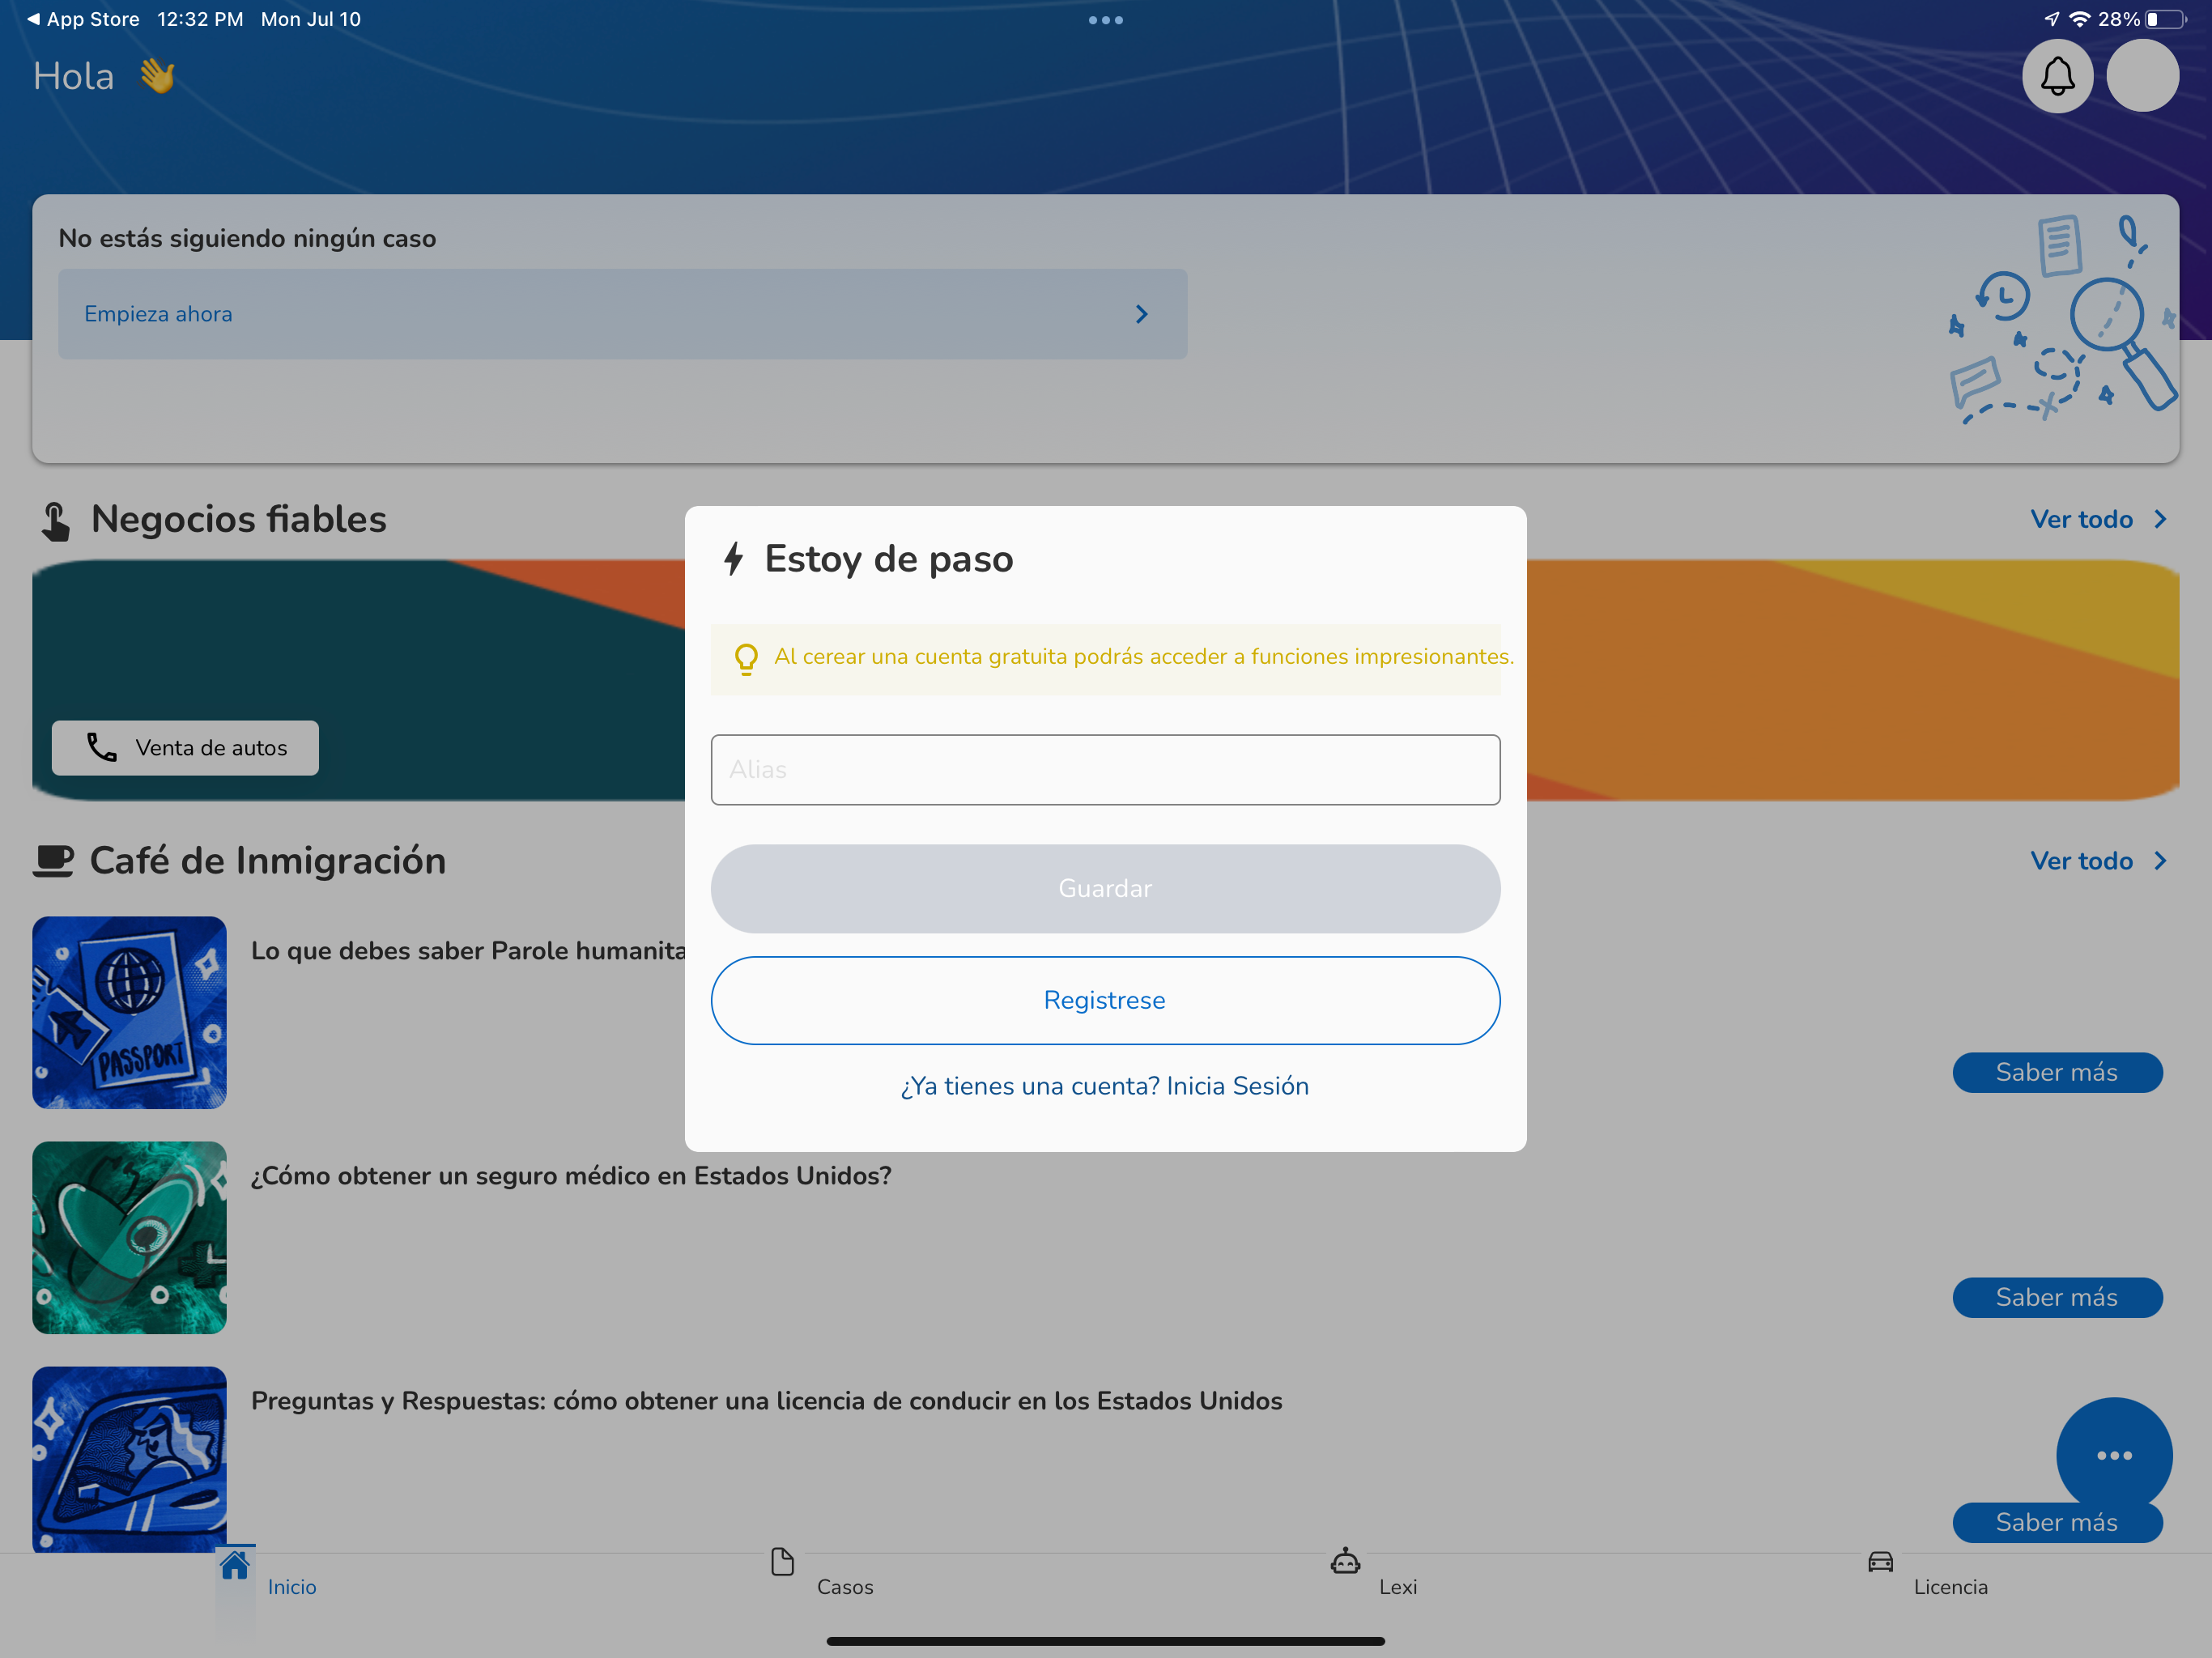Switch to the Casos tab
2212x1658 pixels.
(x=844, y=1587)
